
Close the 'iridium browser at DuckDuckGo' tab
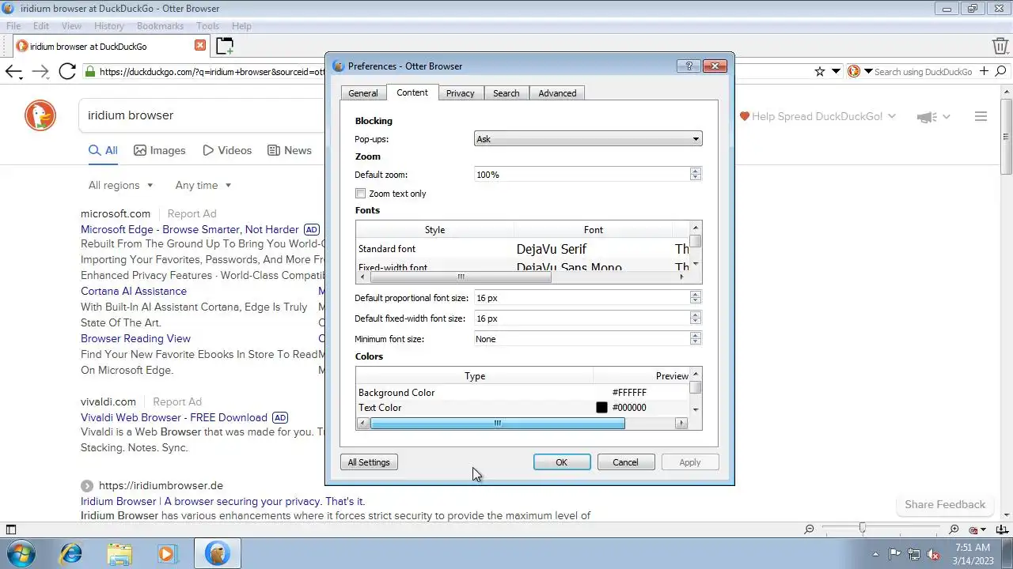pyautogui.click(x=200, y=46)
